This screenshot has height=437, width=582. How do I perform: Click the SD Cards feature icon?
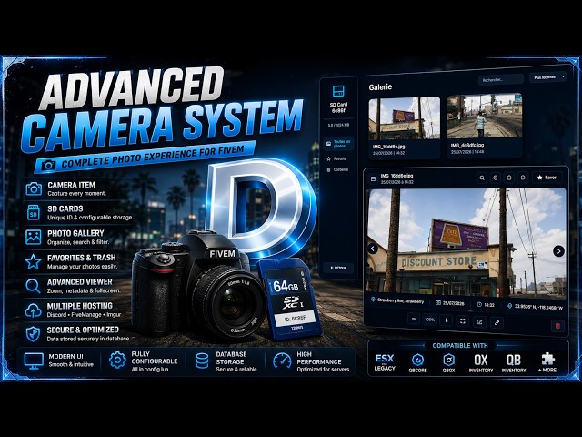(x=34, y=212)
